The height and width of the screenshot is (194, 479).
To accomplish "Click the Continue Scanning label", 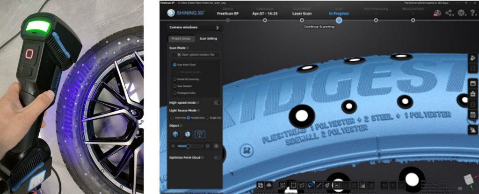I will (x=319, y=27).
